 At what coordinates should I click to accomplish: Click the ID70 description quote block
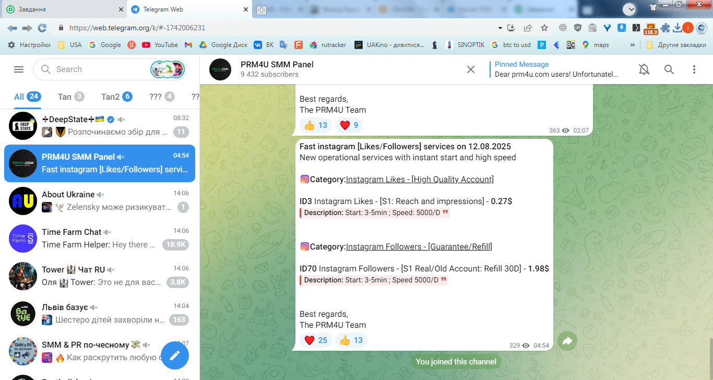[x=374, y=280]
